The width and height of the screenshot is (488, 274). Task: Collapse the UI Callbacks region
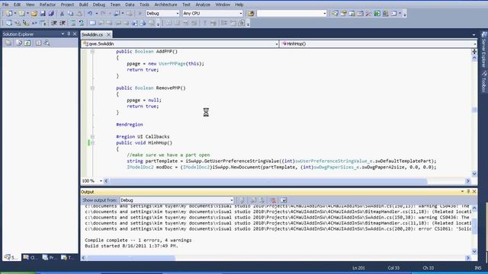pos(92,137)
